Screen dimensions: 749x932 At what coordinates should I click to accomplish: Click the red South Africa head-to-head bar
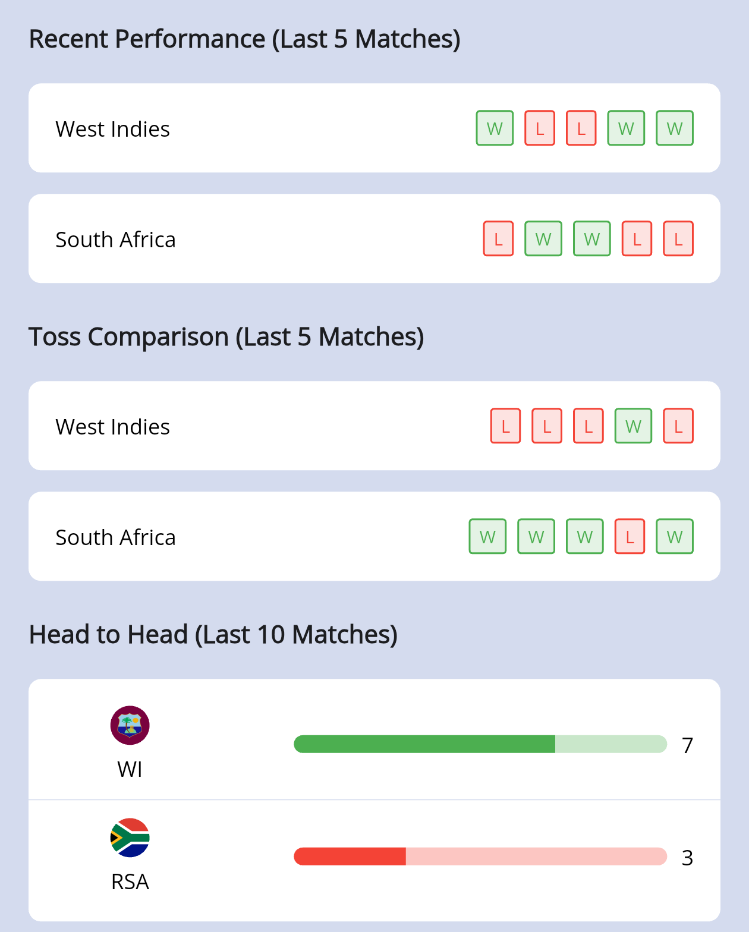click(350, 857)
